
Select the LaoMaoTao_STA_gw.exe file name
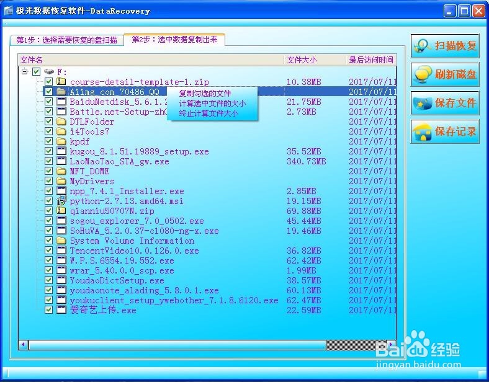(x=119, y=161)
